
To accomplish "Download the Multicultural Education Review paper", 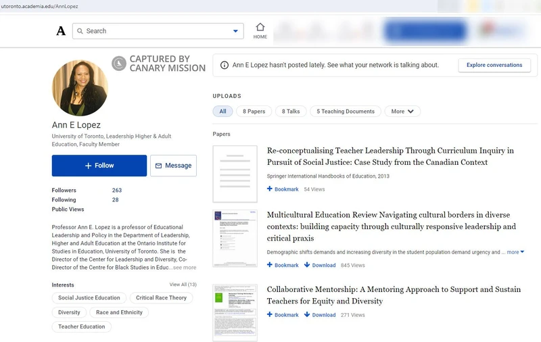I will pyautogui.click(x=320, y=265).
